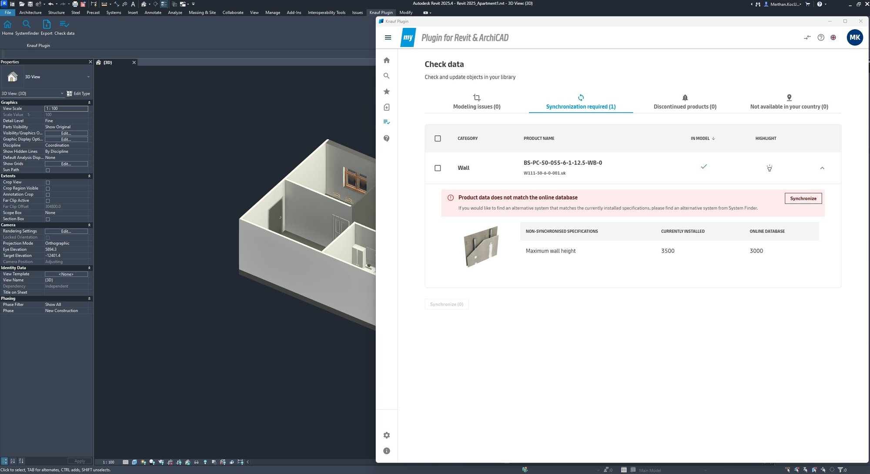
Task: Open the File menu
Action: 8,13
